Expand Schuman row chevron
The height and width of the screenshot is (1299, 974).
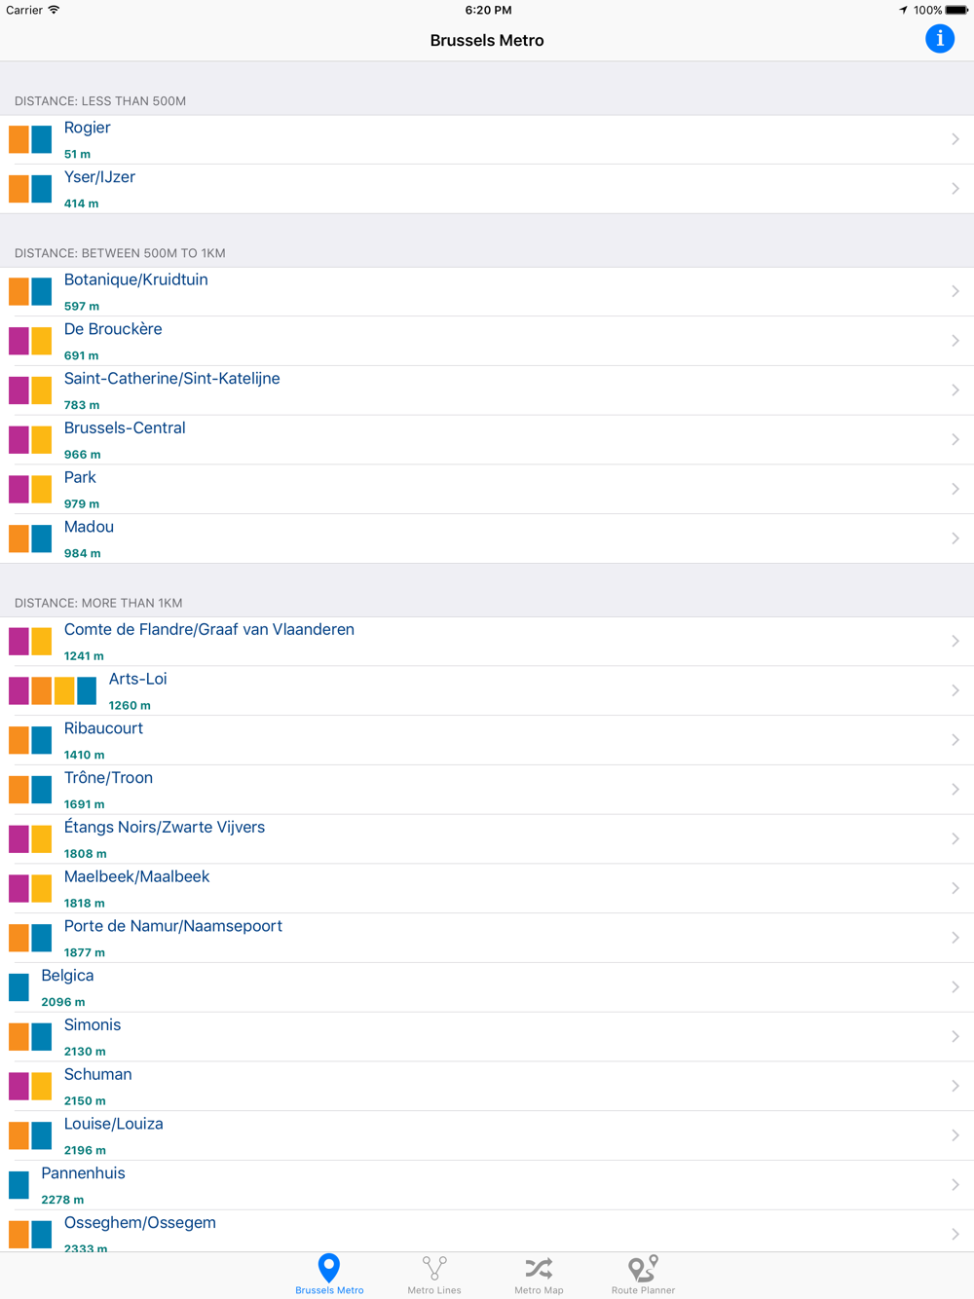[955, 1086]
